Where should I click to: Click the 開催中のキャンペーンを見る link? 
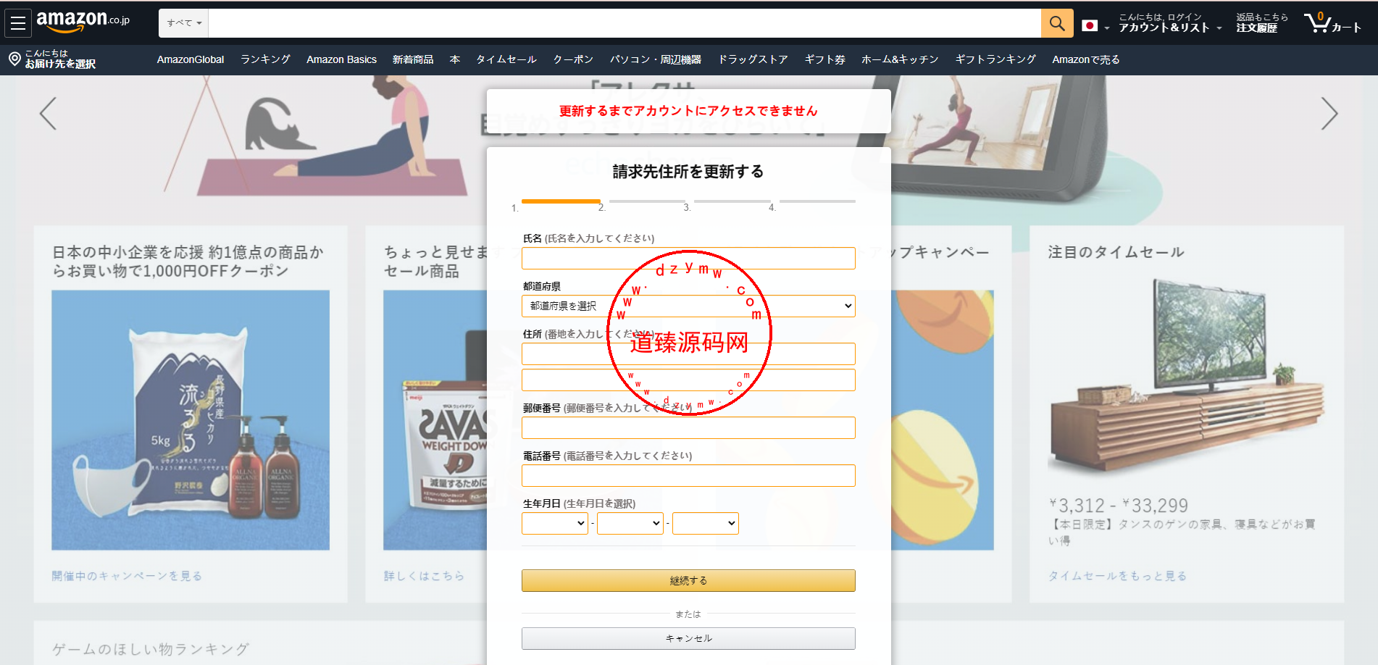point(127,576)
